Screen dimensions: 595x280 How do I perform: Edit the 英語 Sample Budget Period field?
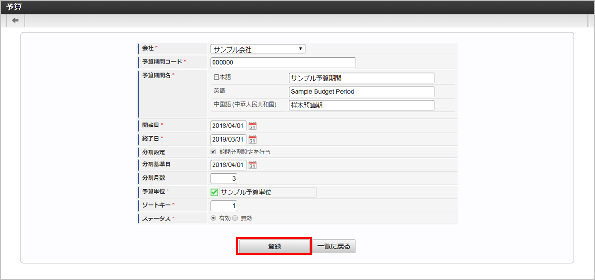click(x=362, y=92)
